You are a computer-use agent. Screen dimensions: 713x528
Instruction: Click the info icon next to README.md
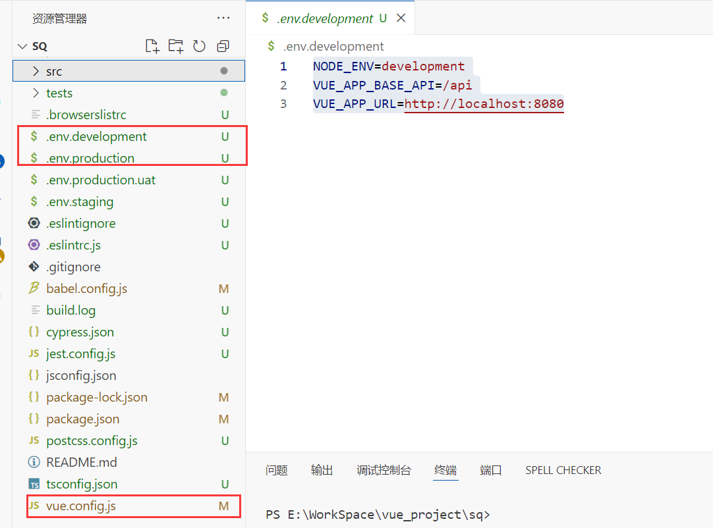[x=34, y=462]
